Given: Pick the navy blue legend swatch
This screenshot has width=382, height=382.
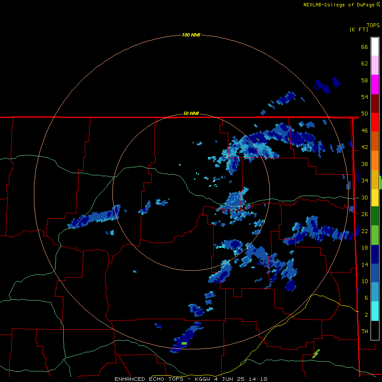Looking at the screenshot, I should pos(375,254).
